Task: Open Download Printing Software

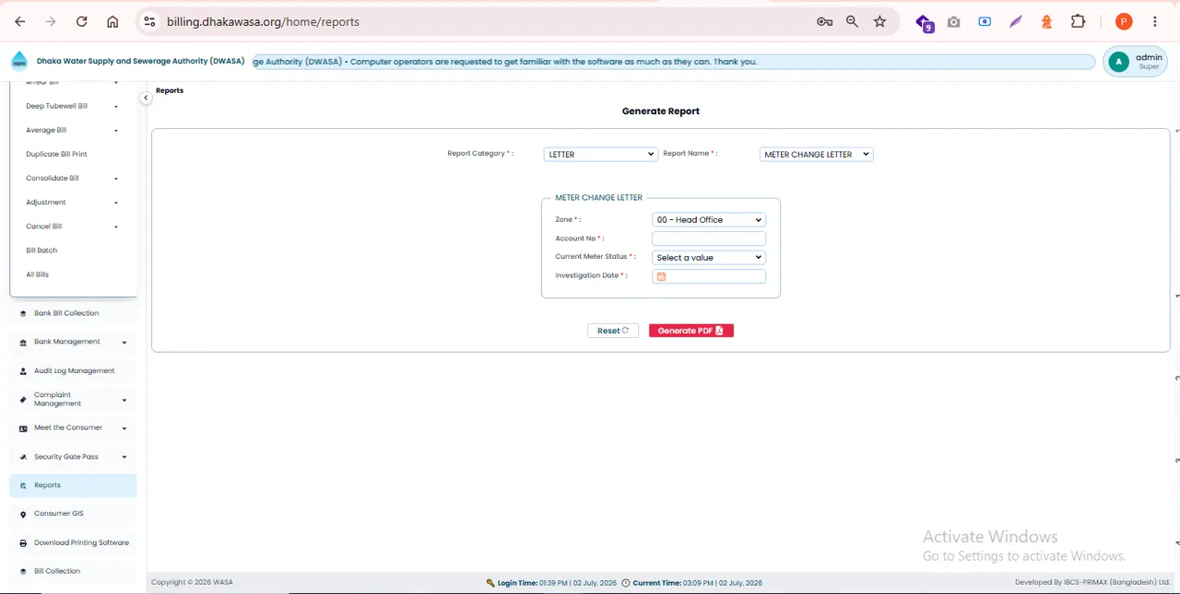Action: 73,542
